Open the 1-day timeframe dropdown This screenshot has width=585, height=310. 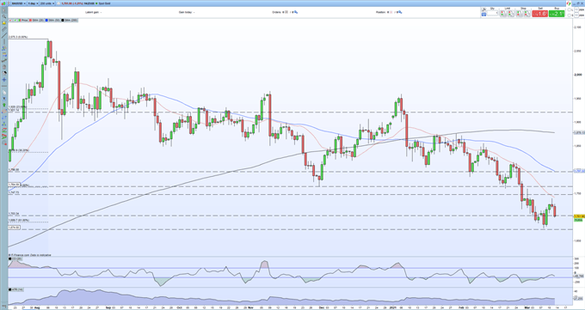pyautogui.click(x=33, y=3)
